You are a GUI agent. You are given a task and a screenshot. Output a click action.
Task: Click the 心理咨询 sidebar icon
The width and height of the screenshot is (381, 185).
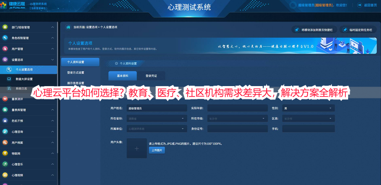(x=5, y=132)
